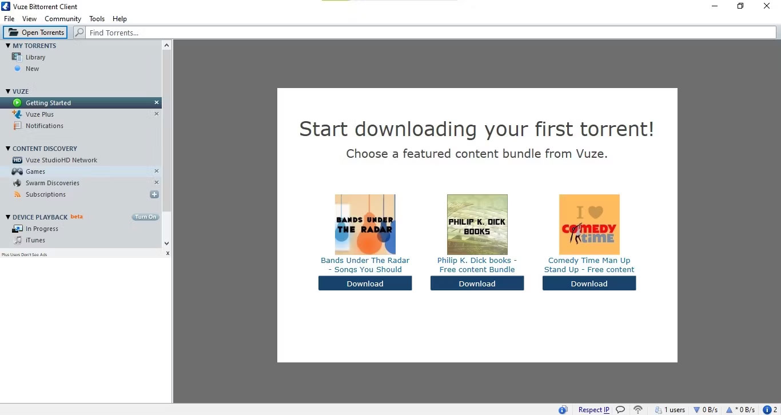The width and height of the screenshot is (781, 415).
Task: Click the Subscriptions RSS feed icon
Action: click(x=17, y=194)
